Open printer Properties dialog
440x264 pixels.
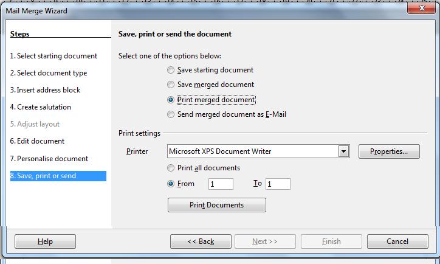[389, 151]
